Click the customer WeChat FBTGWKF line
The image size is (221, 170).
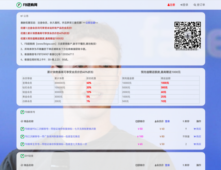click(x=47, y=54)
